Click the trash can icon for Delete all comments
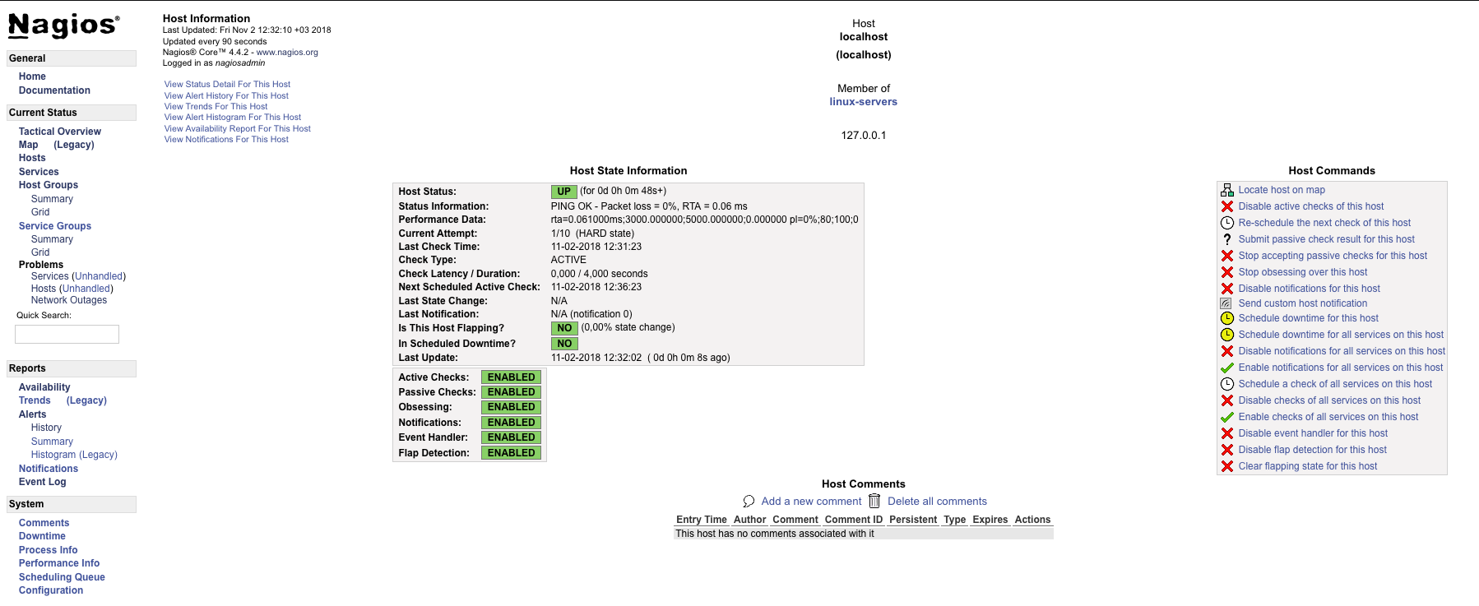Image resolution: width=1479 pixels, height=606 pixels. coord(874,501)
